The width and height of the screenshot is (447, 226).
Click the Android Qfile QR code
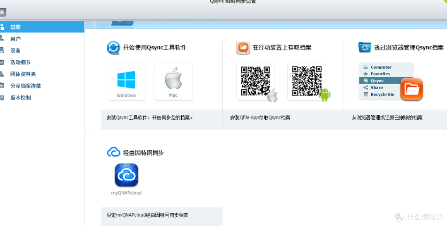(307, 82)
